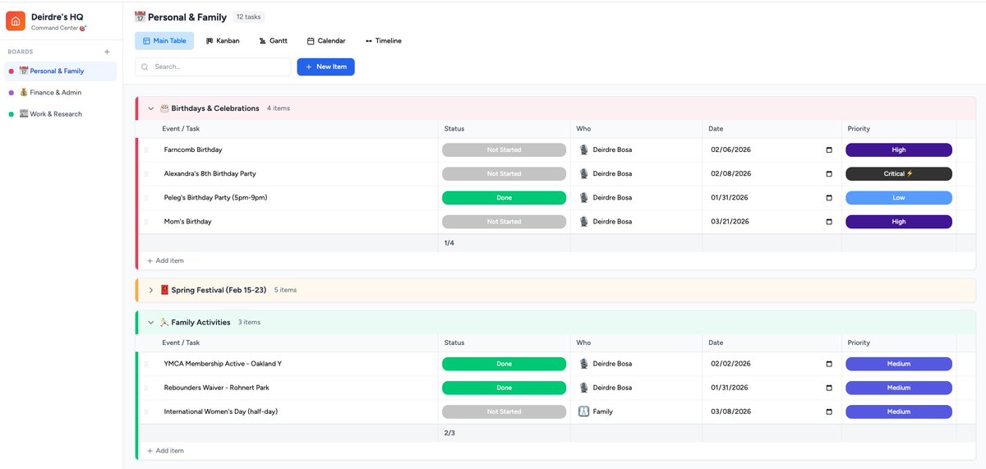Click the drag handle on Mom's Birthday row
The width and height of the screenshot is (986, 469).
[147, 222]
